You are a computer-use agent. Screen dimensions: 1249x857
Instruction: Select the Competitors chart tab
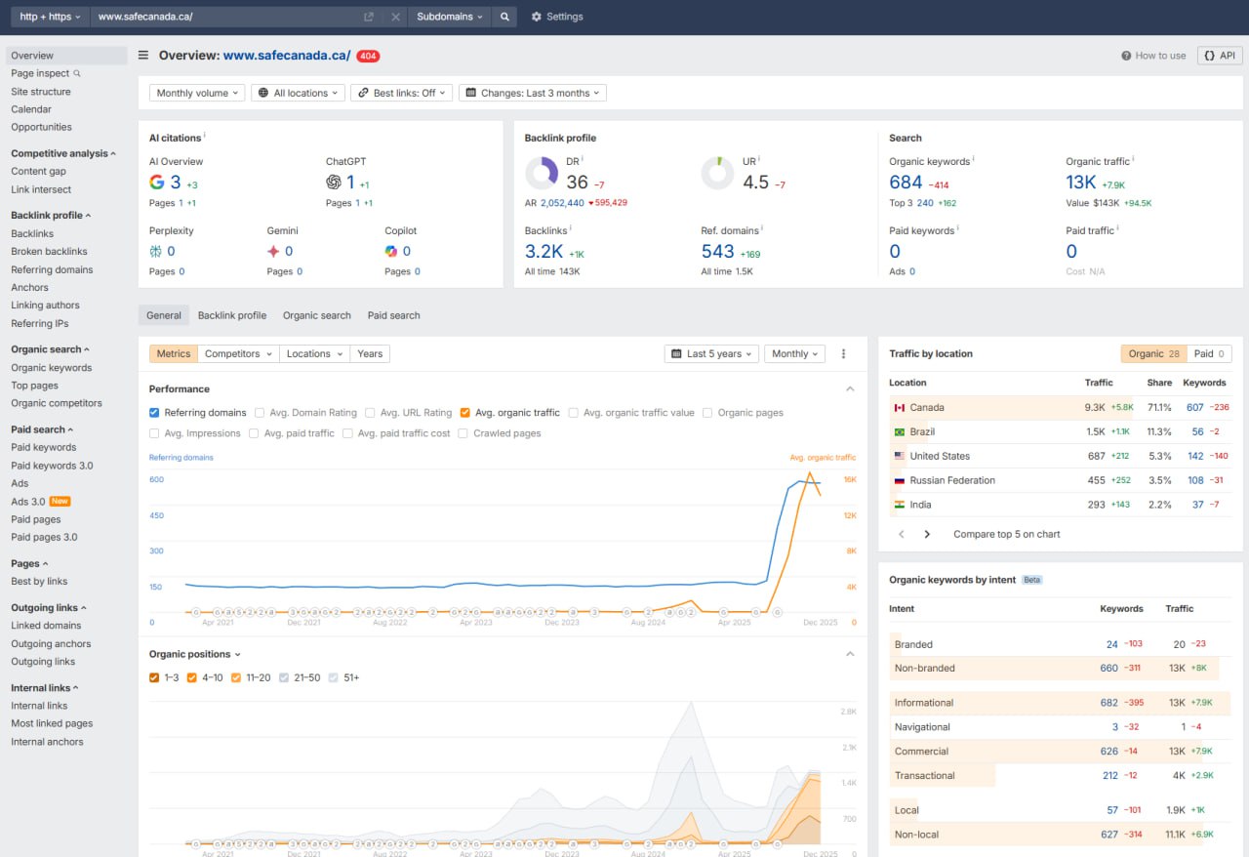[x=238, y=353]
